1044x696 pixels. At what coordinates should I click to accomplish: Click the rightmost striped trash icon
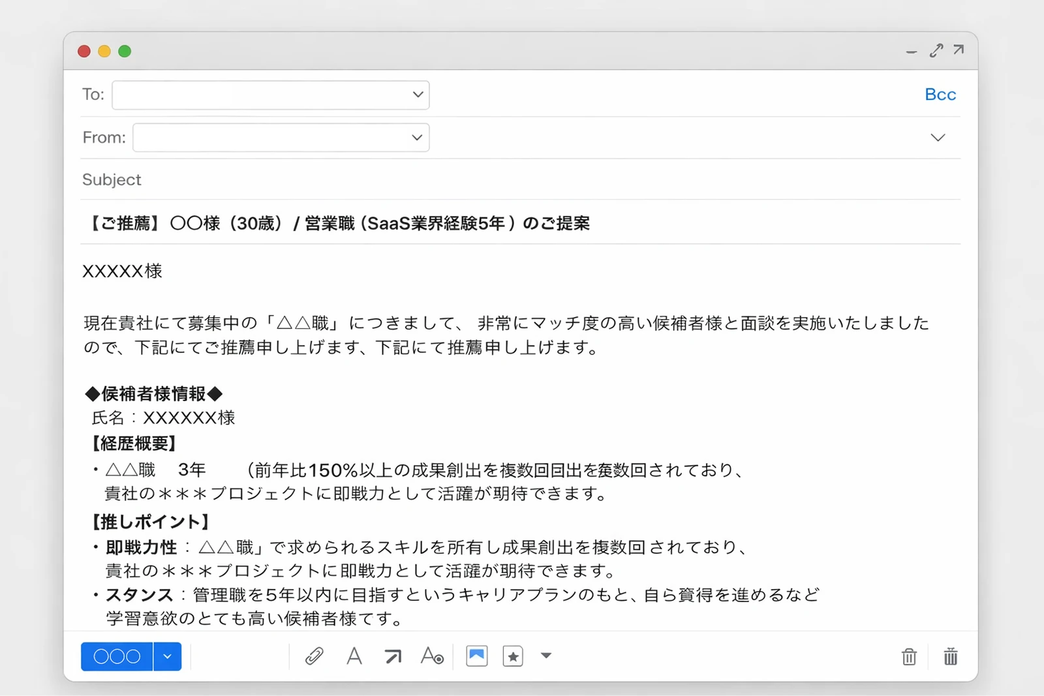point(951,656)
